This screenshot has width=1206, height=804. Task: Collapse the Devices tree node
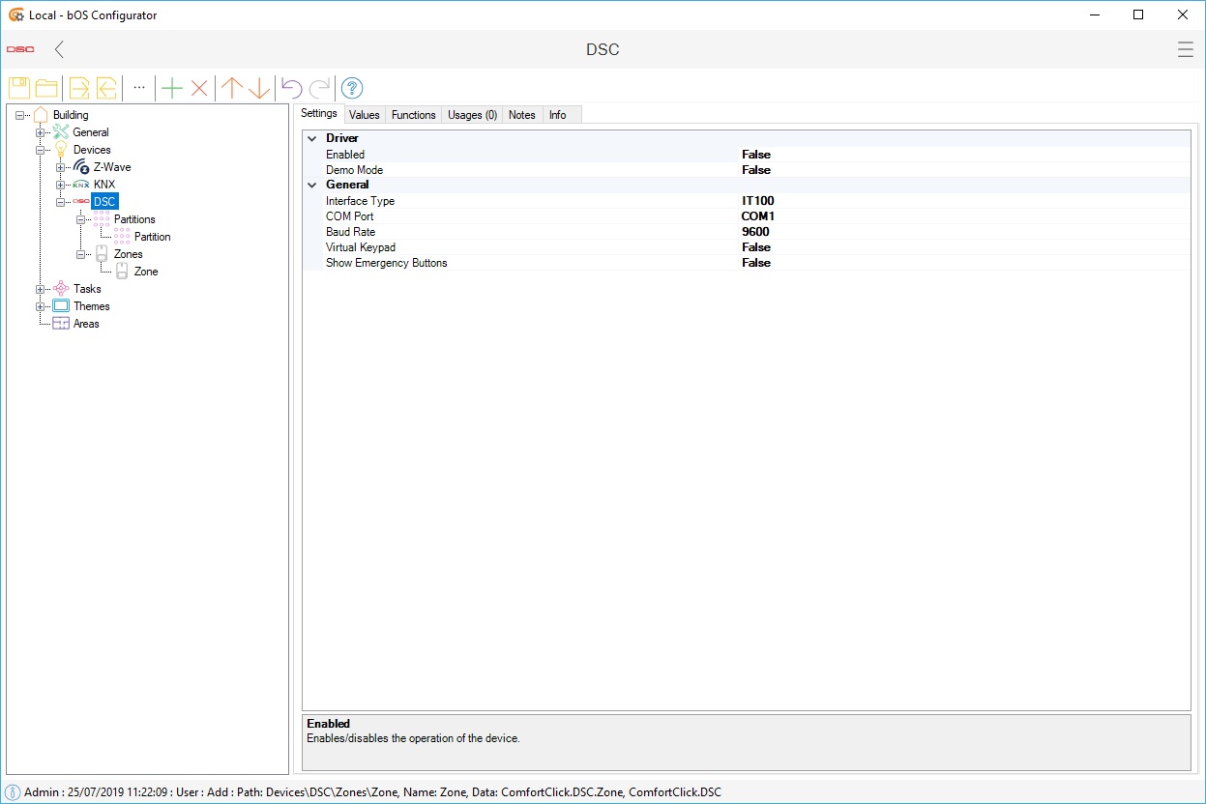(41, 150)
